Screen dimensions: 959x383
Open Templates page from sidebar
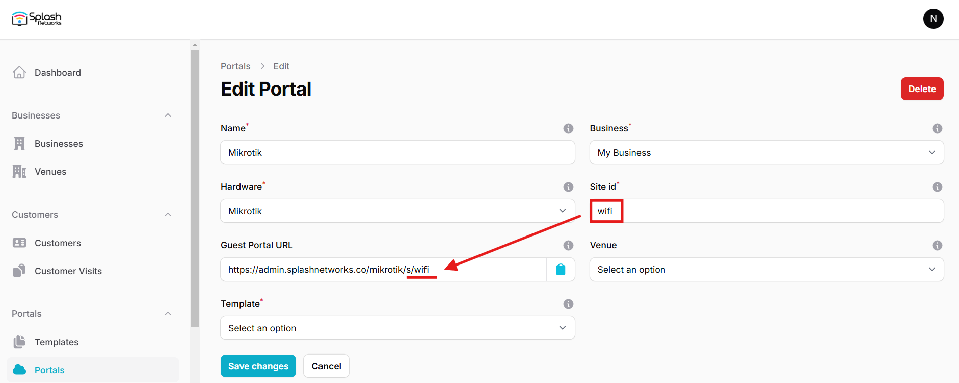[93, 342]
